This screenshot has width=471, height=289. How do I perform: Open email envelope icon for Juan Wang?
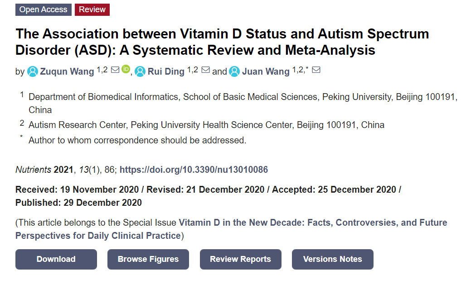click(x=316, y=70)
